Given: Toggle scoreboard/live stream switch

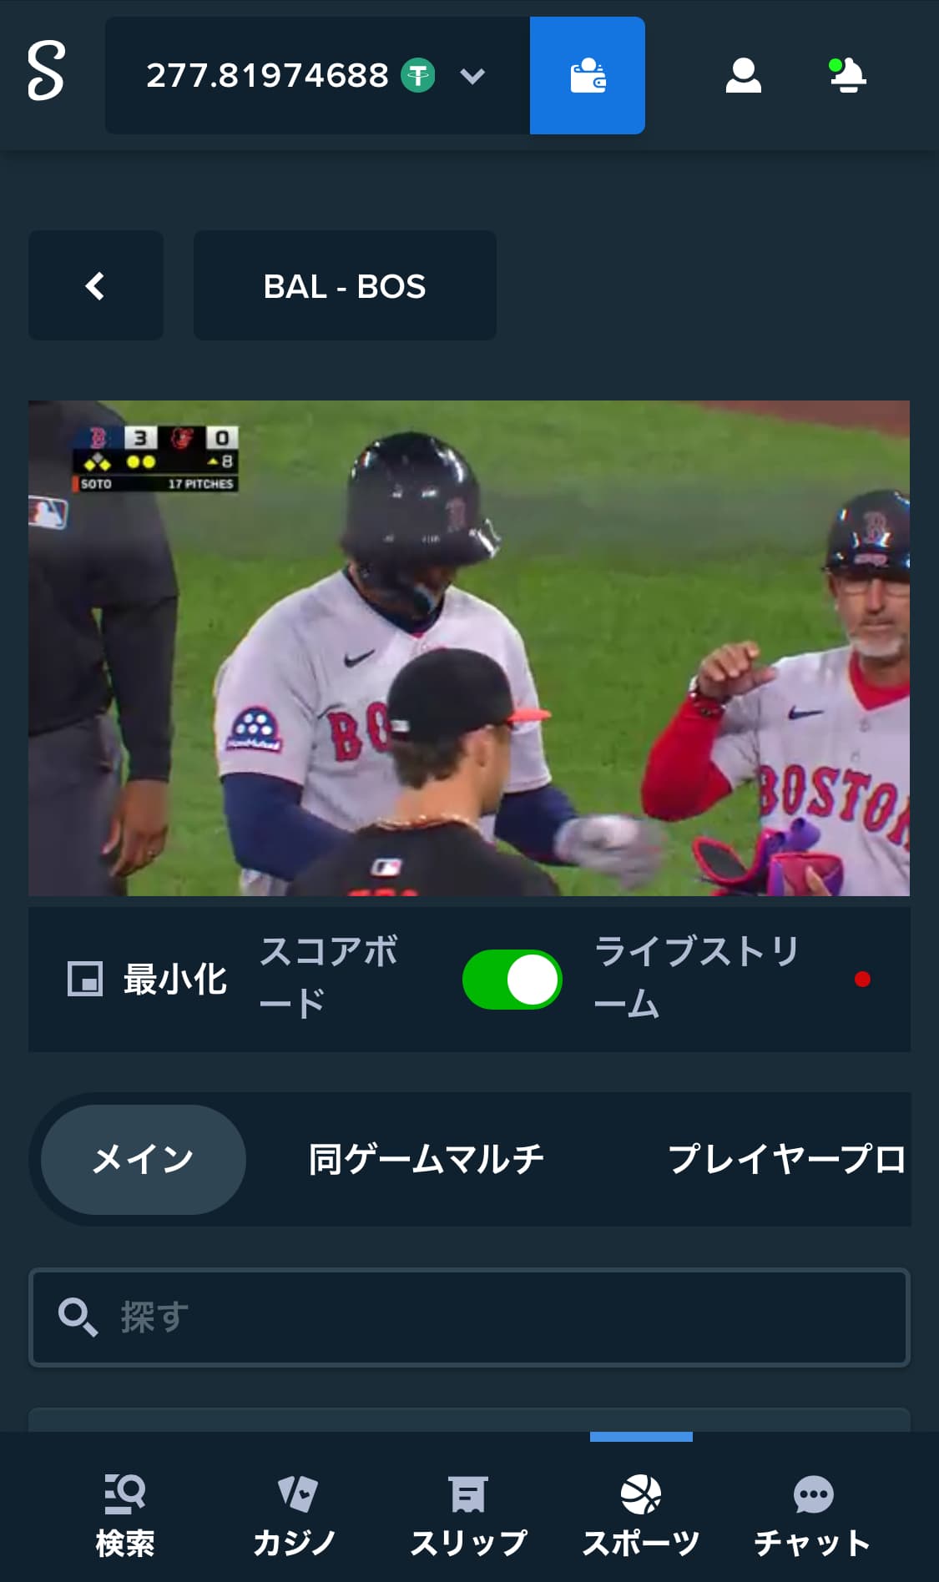Looking at the screenshot, I should pyautogui.click(x=512, y=980).
